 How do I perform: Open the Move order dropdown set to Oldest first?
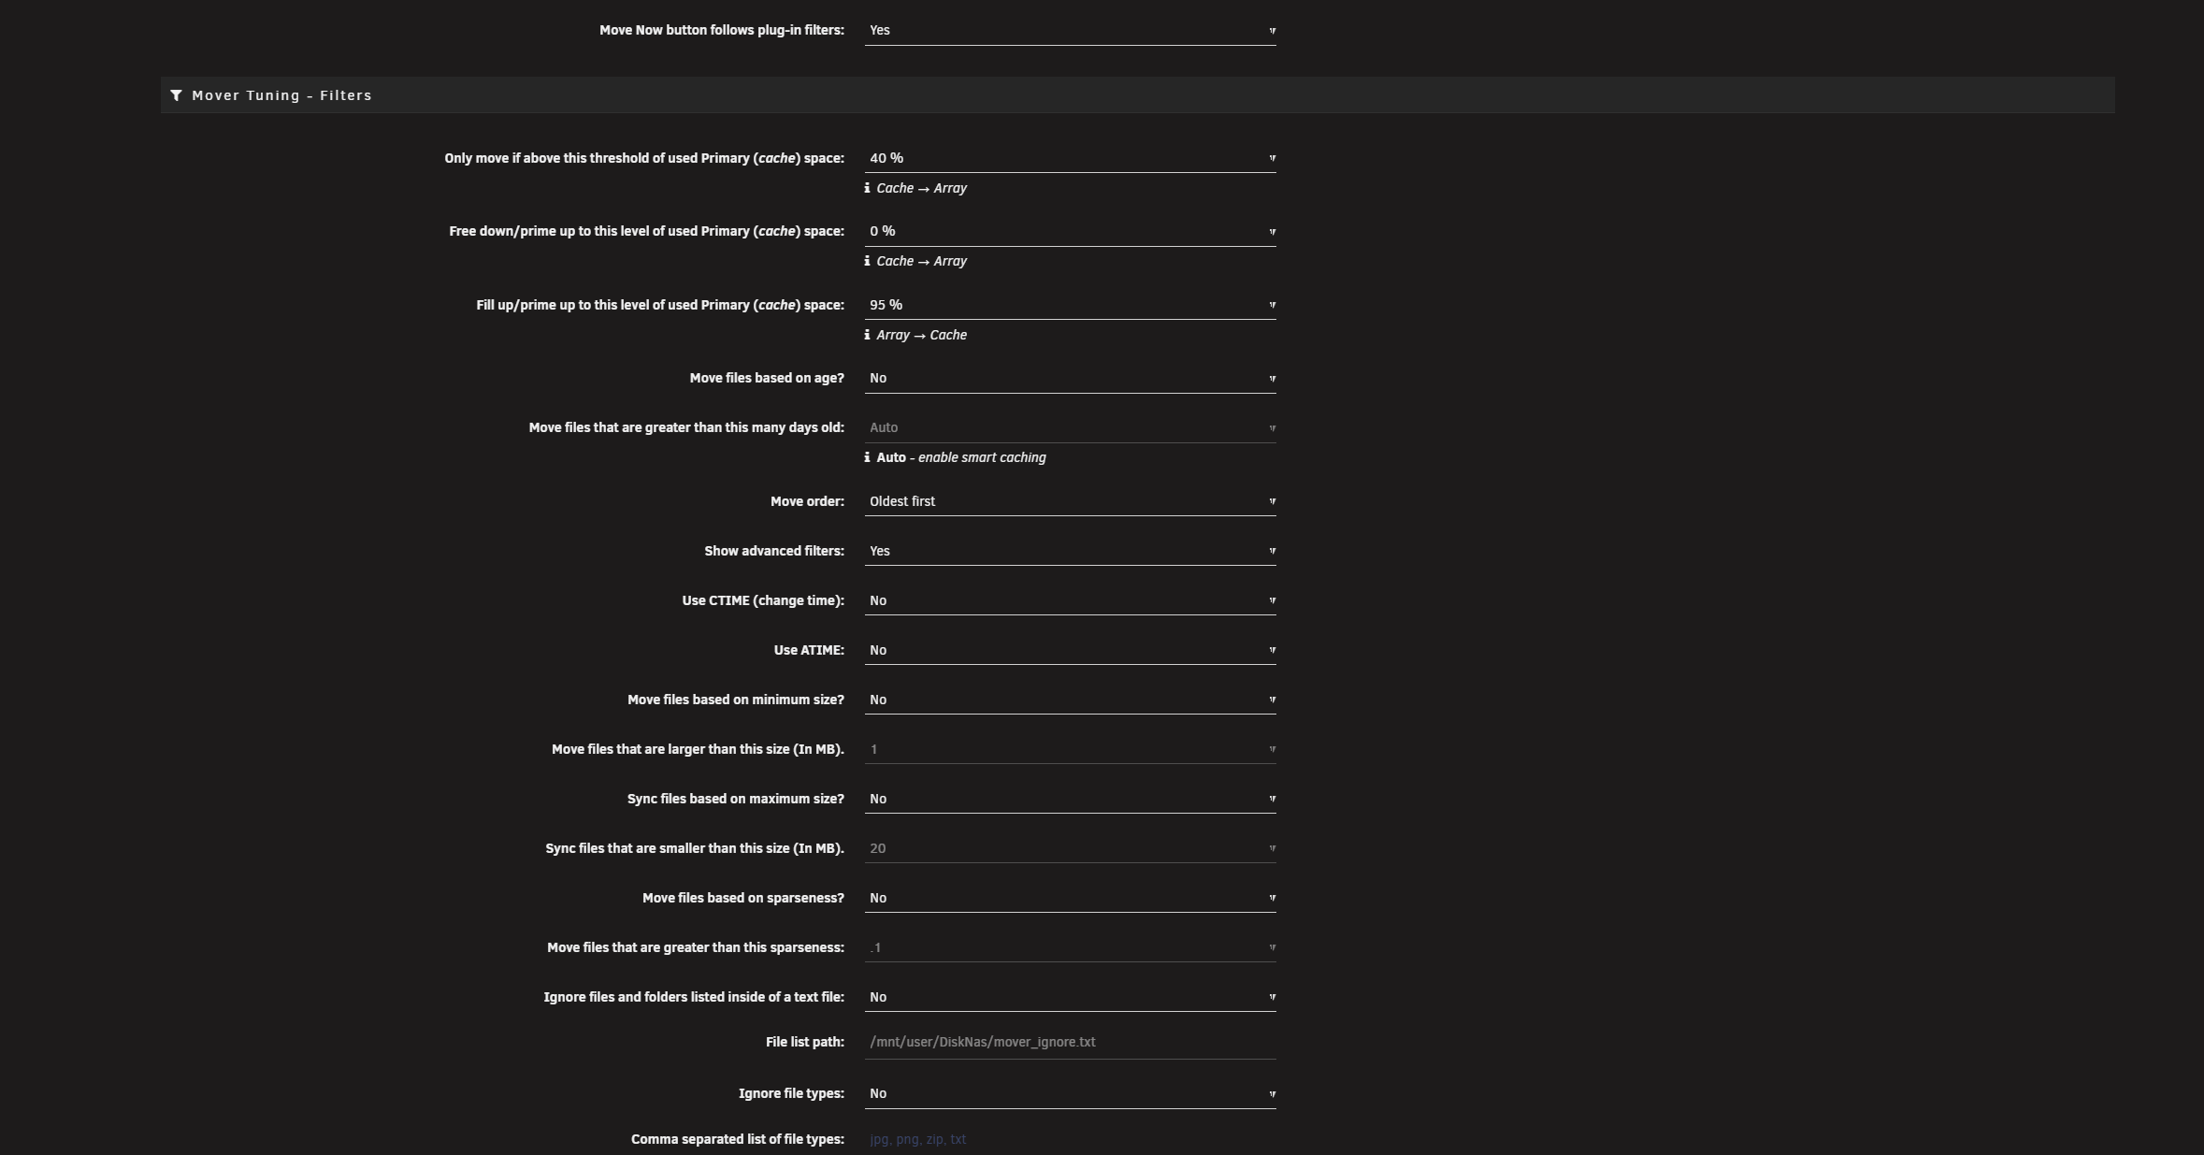pyautogui.click(x=1070, y=501)
